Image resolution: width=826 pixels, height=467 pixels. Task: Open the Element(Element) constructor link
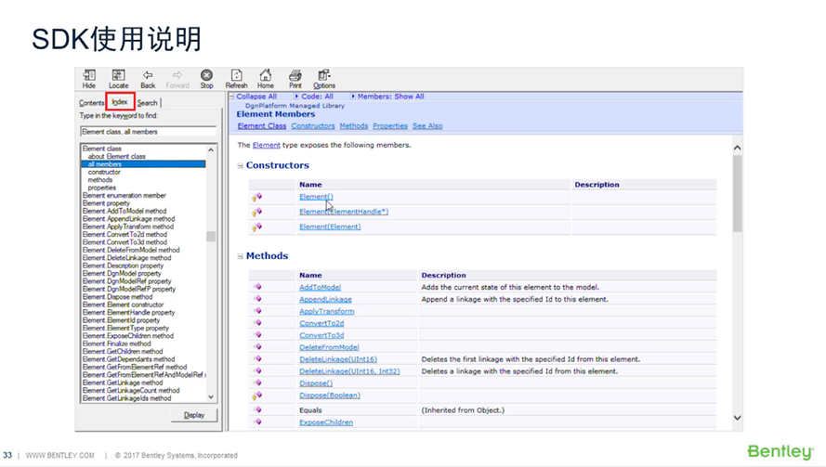[x=330, y=227]
